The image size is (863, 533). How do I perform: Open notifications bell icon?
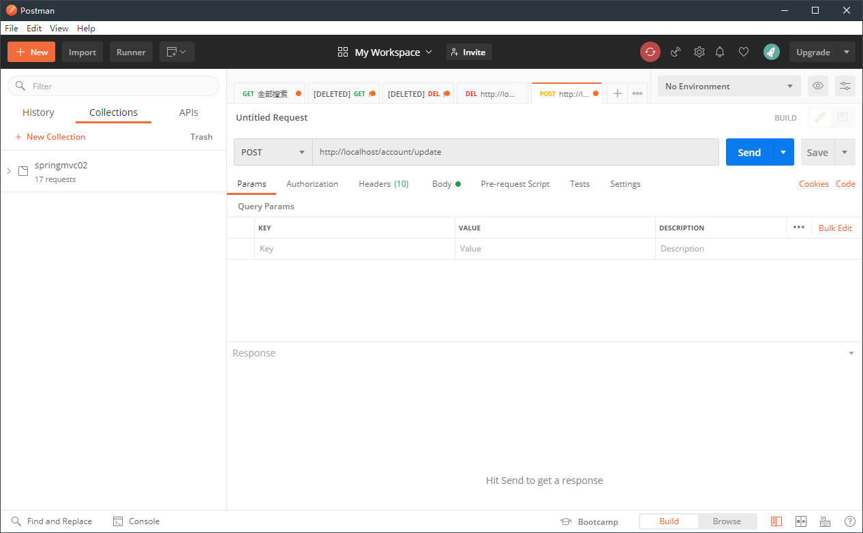point(720,52)
